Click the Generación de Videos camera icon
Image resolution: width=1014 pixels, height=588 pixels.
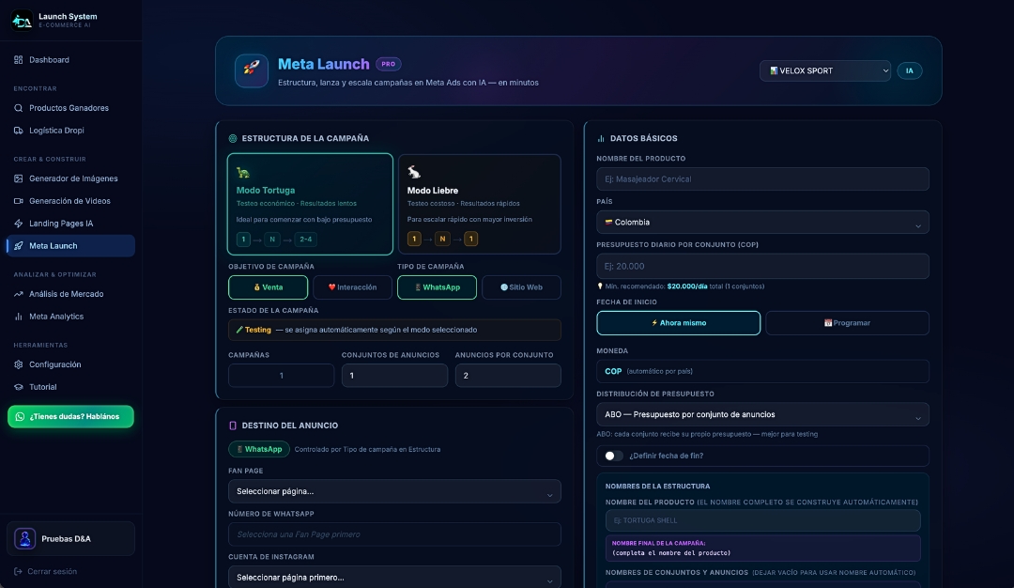[x=18, y=201]
